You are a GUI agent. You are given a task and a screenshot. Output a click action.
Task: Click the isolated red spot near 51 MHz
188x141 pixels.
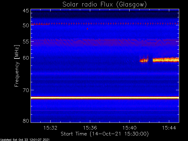[88, 29]
